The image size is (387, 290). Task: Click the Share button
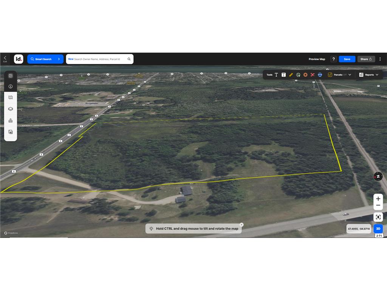point(366,59)
